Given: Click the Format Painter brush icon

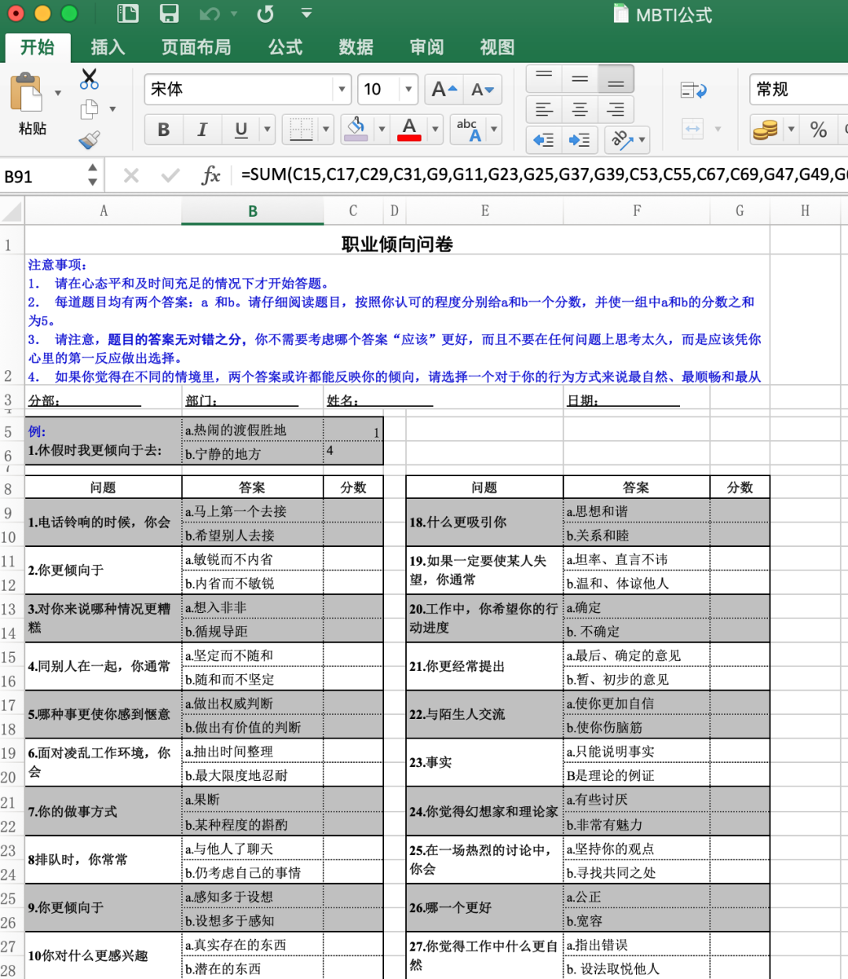Looking at the screenshot, I should (x=90, y=140).
